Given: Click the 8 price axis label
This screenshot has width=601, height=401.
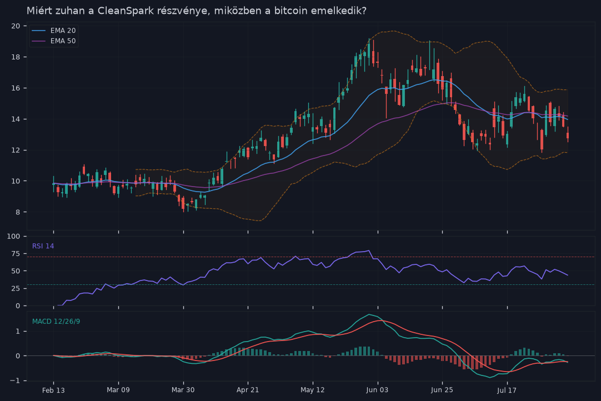Looking at the screenshot, I should pos(18,212).
